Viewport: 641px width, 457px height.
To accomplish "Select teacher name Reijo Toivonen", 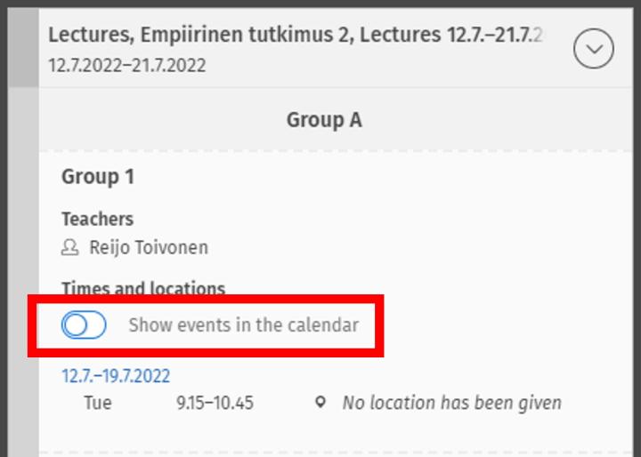I will (148, 248).
